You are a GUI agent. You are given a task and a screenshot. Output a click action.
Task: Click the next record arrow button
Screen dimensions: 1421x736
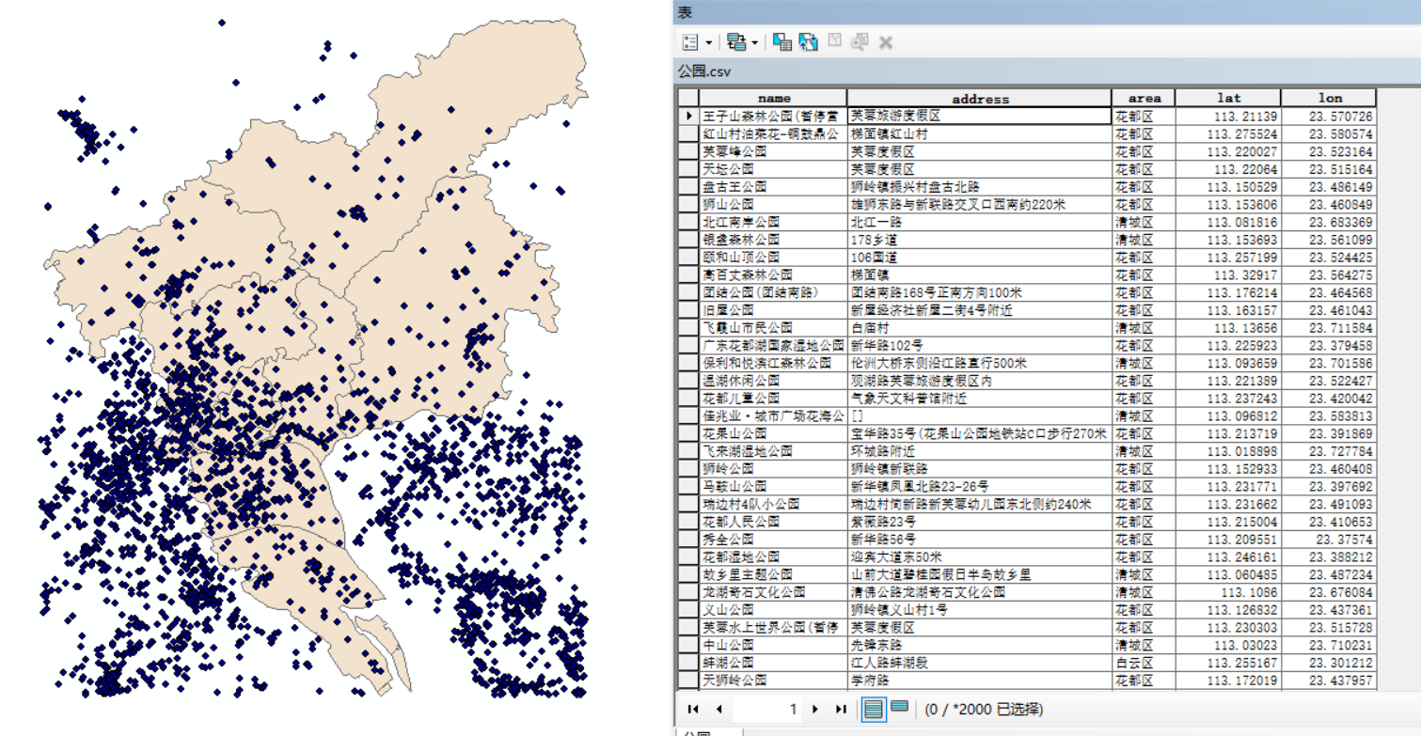coord(814,709)
